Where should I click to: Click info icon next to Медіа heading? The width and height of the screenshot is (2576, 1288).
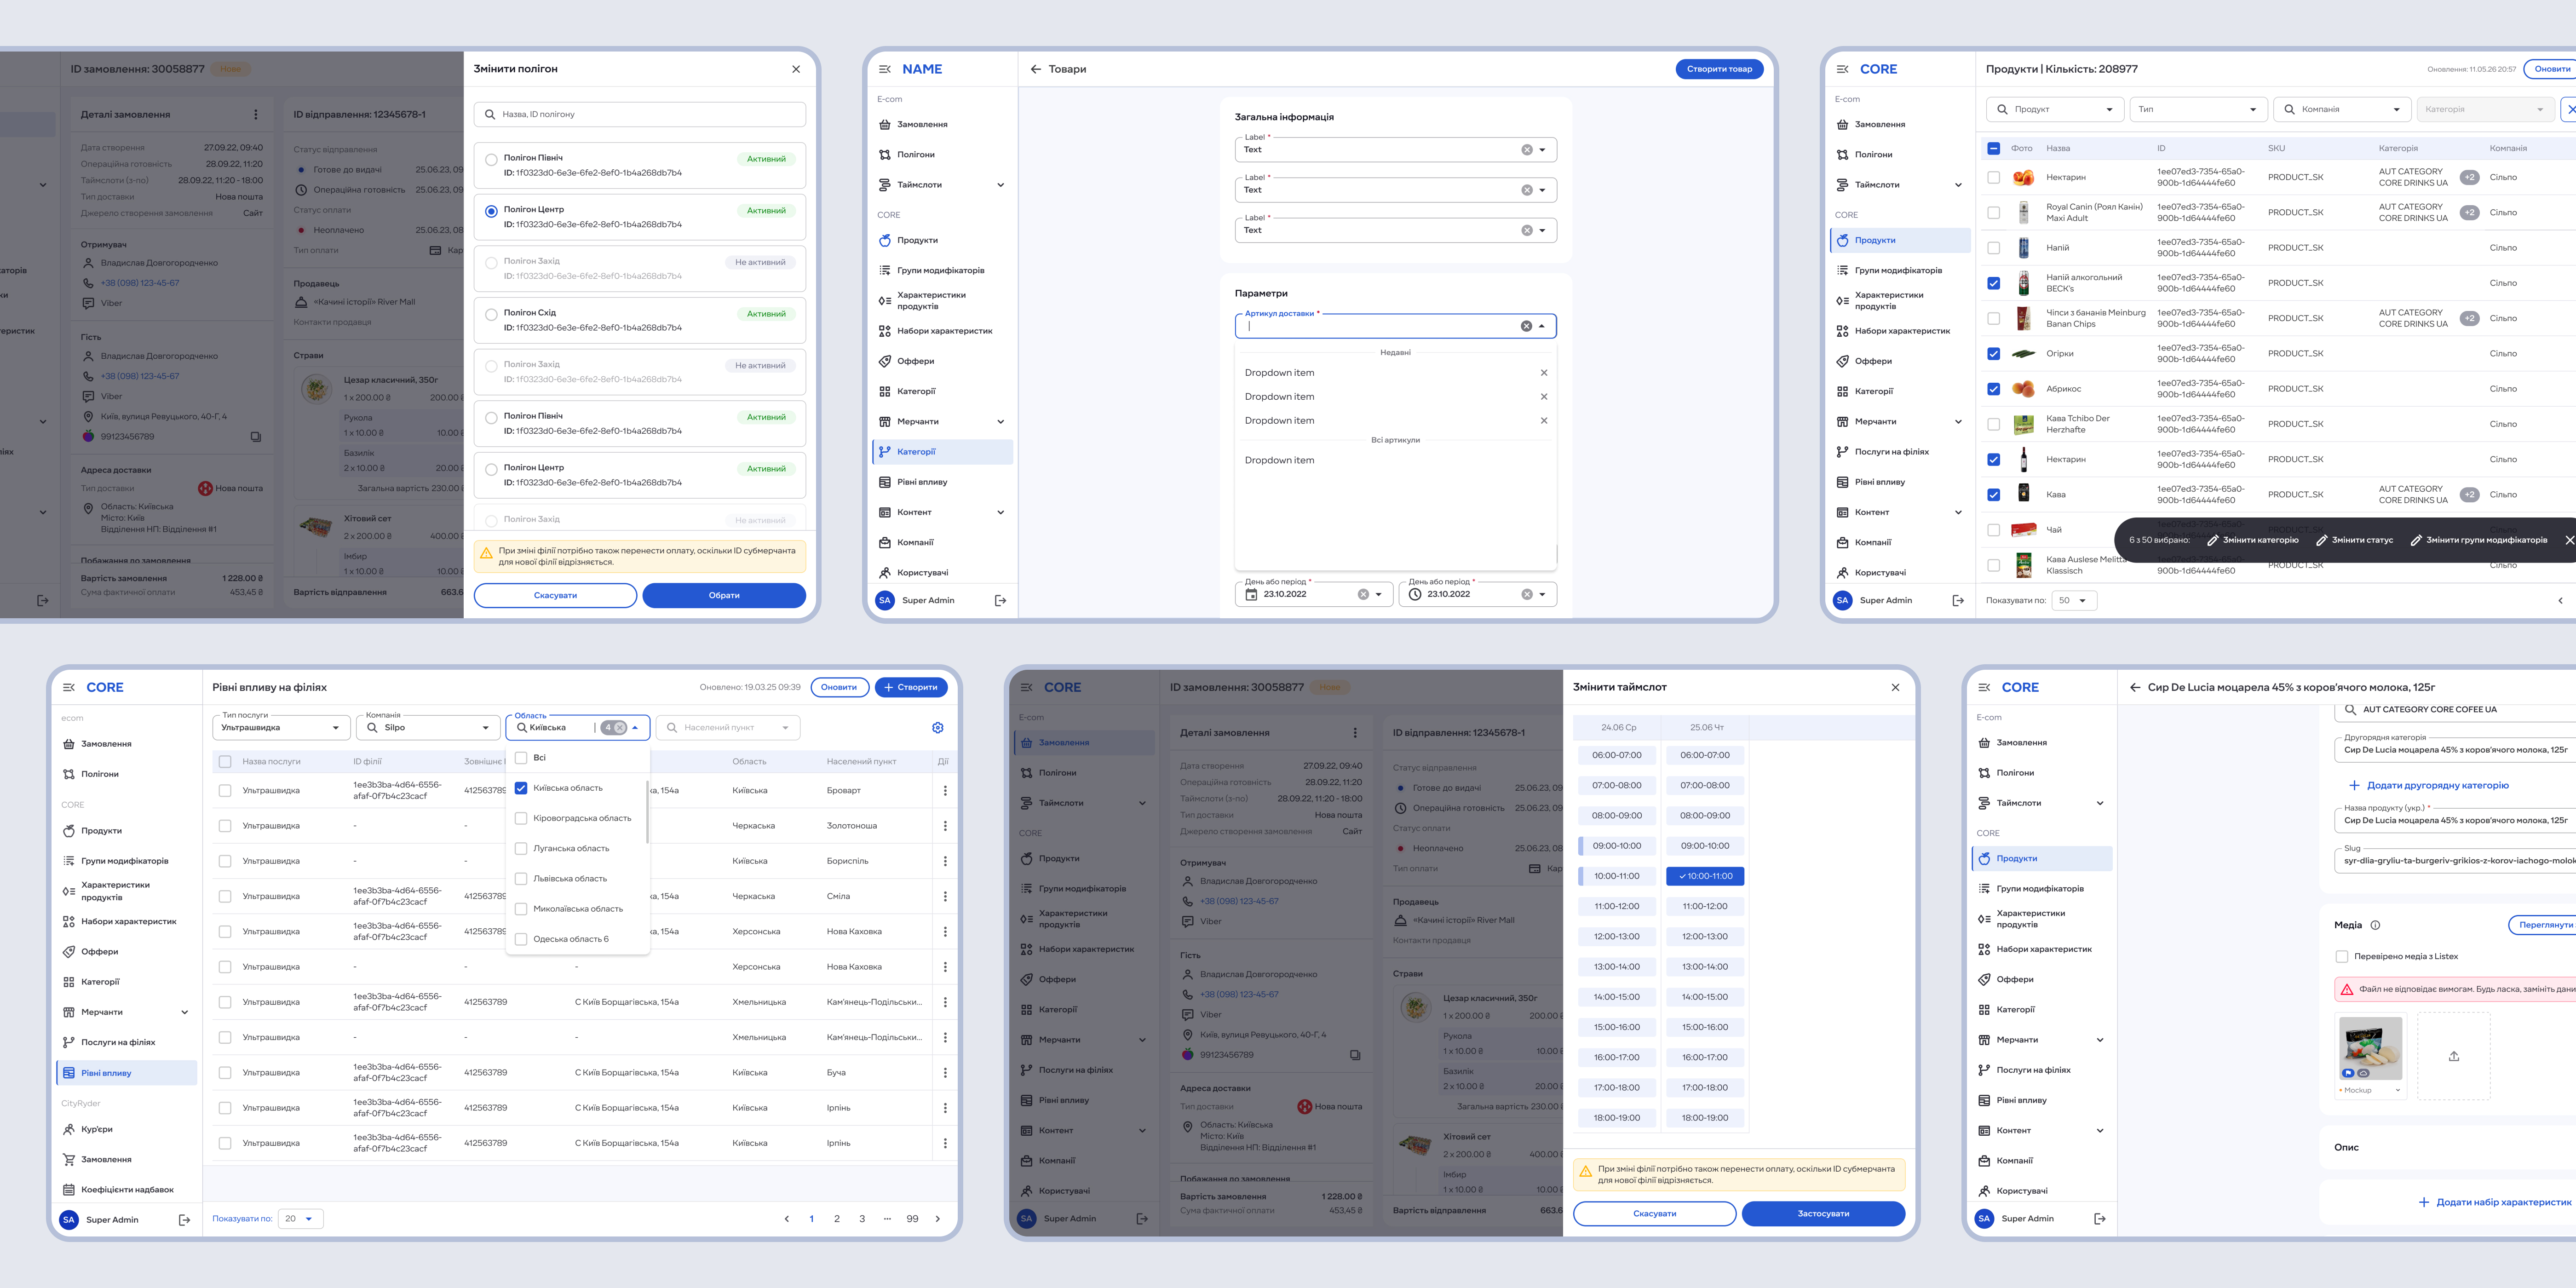point(2375,925)
